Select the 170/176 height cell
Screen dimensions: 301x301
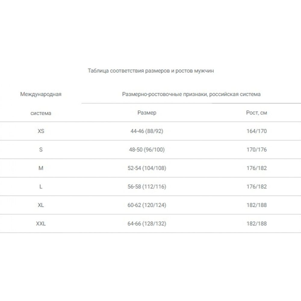[x=256, y=150]
